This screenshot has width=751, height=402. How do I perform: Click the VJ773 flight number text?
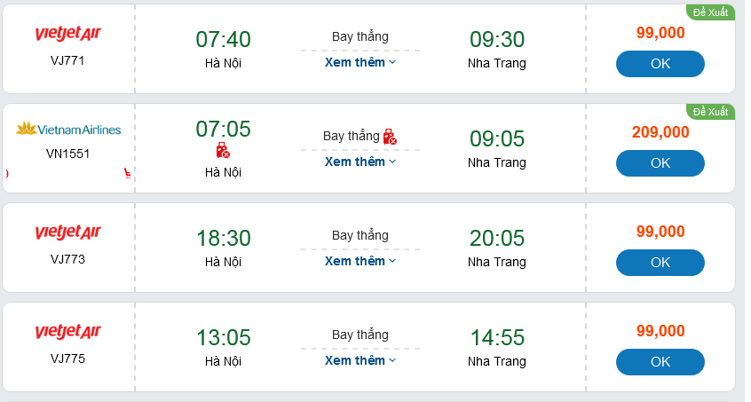pyautogui.click(x=67, y=259)
